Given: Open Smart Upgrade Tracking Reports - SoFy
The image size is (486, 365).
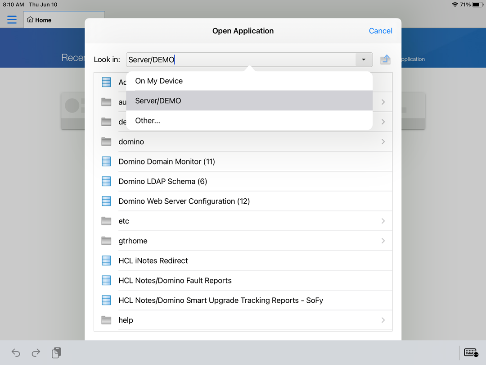Looking at the screenshot, I should click(243, 301).
